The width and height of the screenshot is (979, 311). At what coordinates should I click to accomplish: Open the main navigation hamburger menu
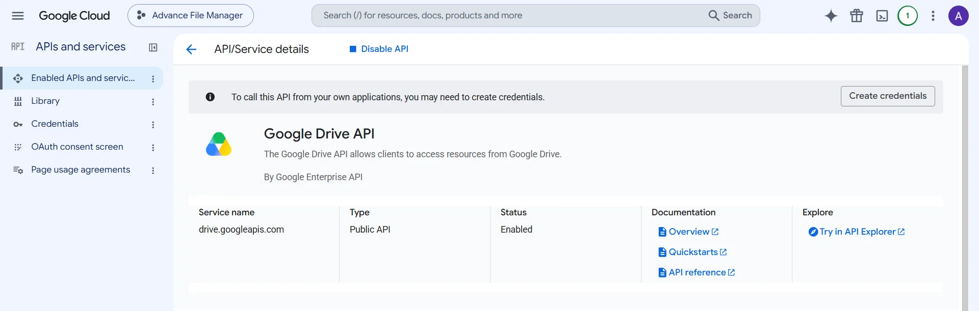(18, 16)
